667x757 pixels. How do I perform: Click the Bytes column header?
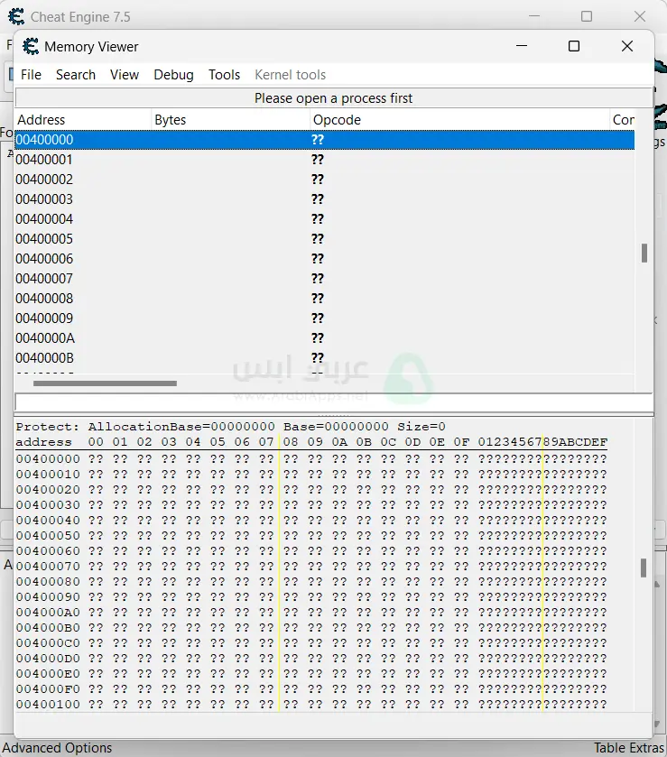230,120
